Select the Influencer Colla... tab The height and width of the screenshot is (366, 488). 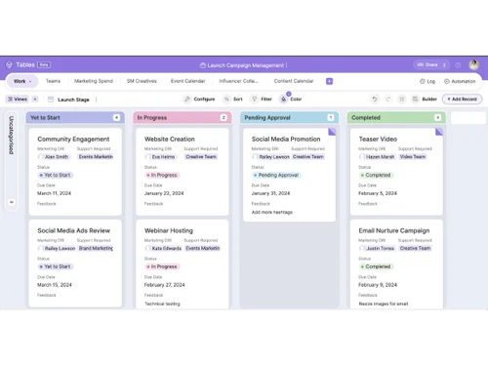[238, 81]
